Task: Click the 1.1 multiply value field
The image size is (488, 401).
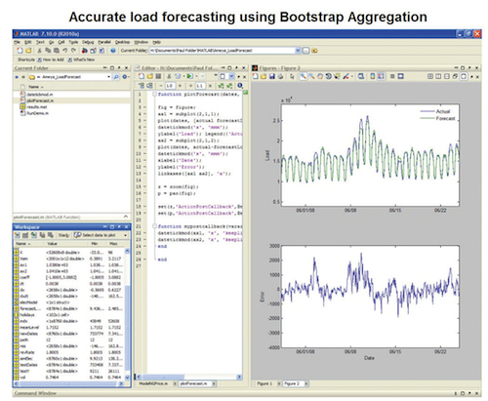Action: click(200, 86)
